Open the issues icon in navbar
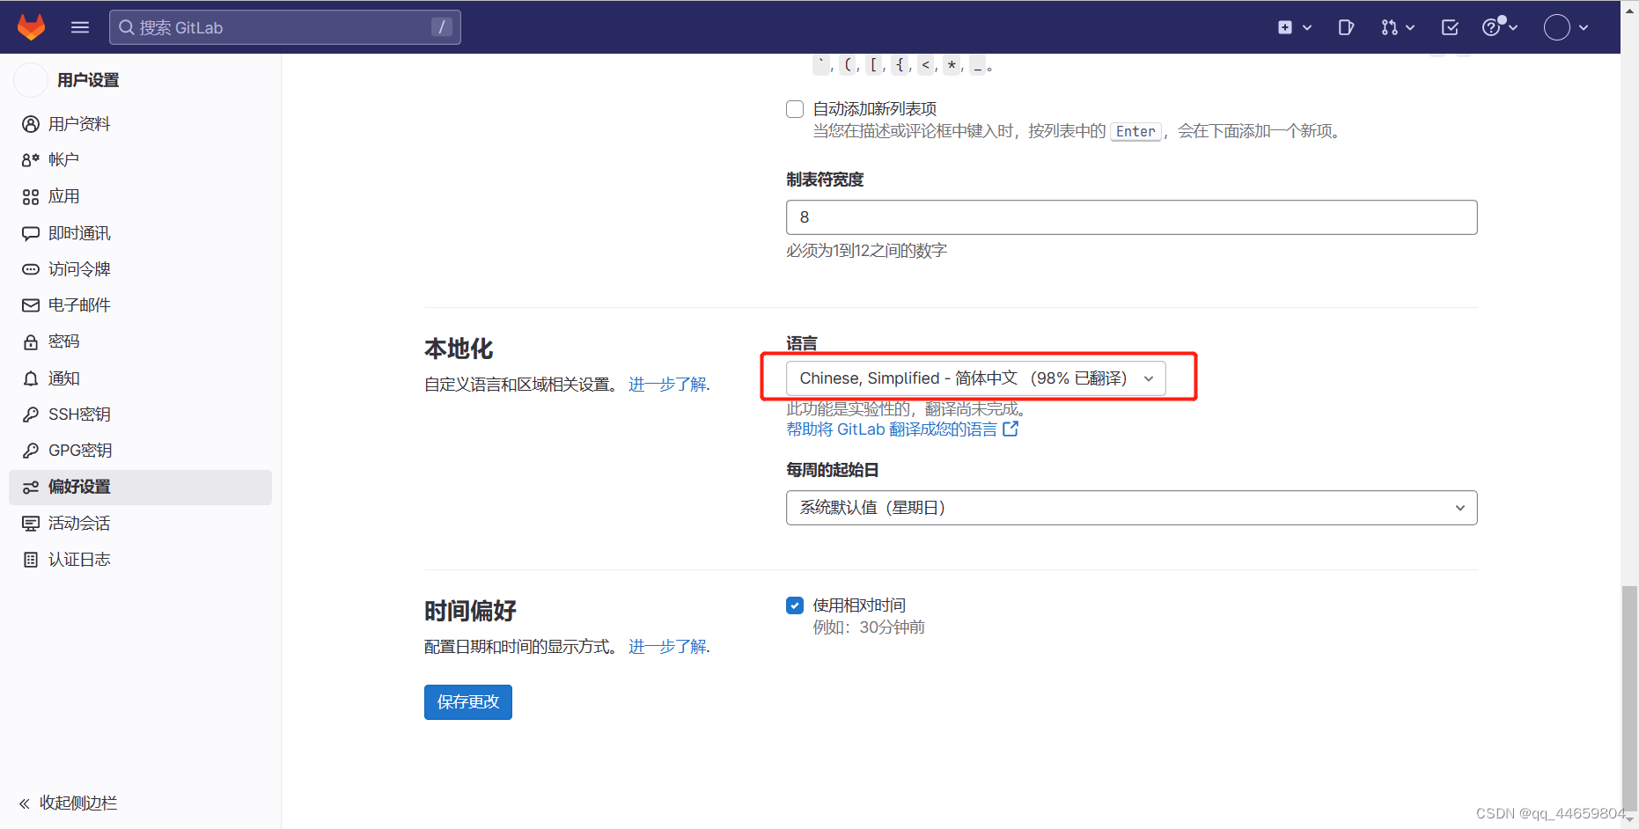Viewport: 1639px width, 829px height. 1346,27
